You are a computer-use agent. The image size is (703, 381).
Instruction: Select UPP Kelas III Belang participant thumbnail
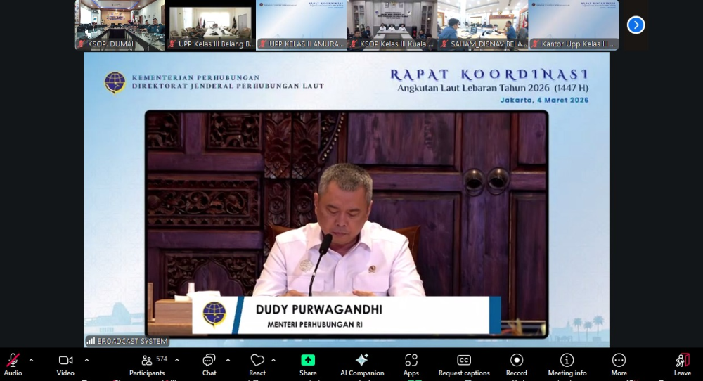(211, 25)
